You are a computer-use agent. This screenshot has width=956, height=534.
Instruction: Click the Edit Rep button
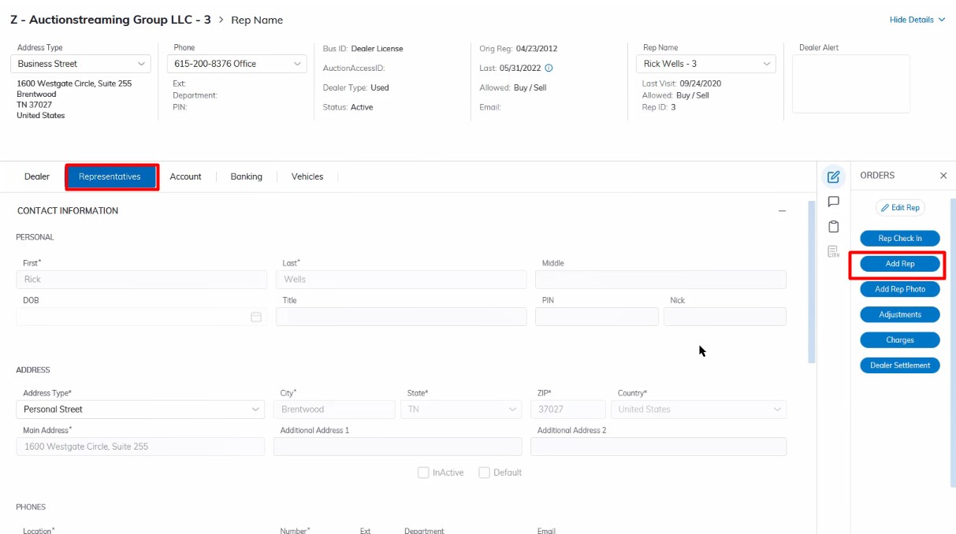(900, 208)
